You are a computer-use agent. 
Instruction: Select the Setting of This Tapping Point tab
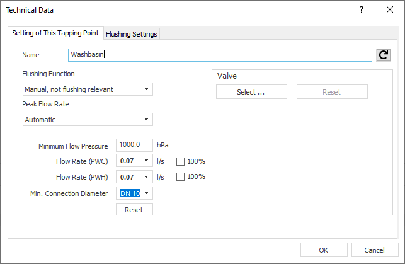(x=55, y=33)
